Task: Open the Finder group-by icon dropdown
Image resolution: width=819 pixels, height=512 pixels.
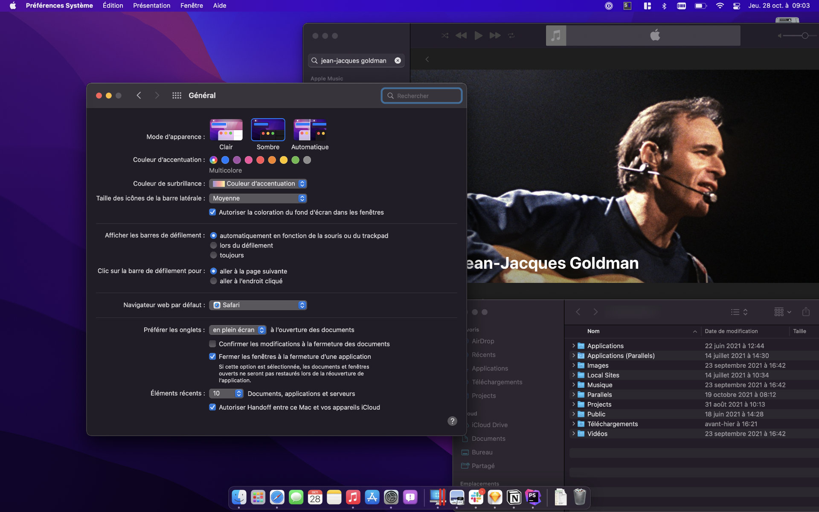Action: tap(783, 312)
